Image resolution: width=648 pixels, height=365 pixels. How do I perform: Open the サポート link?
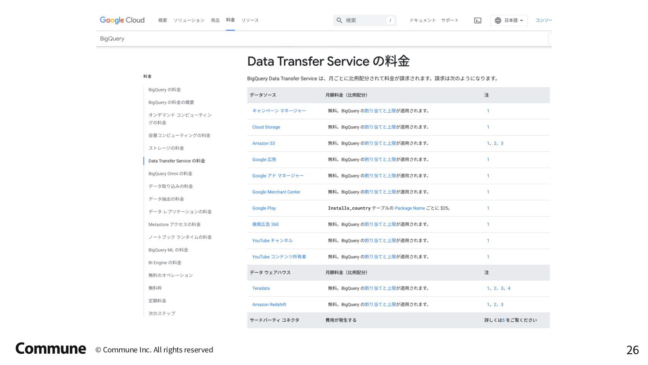coord(450,20)
